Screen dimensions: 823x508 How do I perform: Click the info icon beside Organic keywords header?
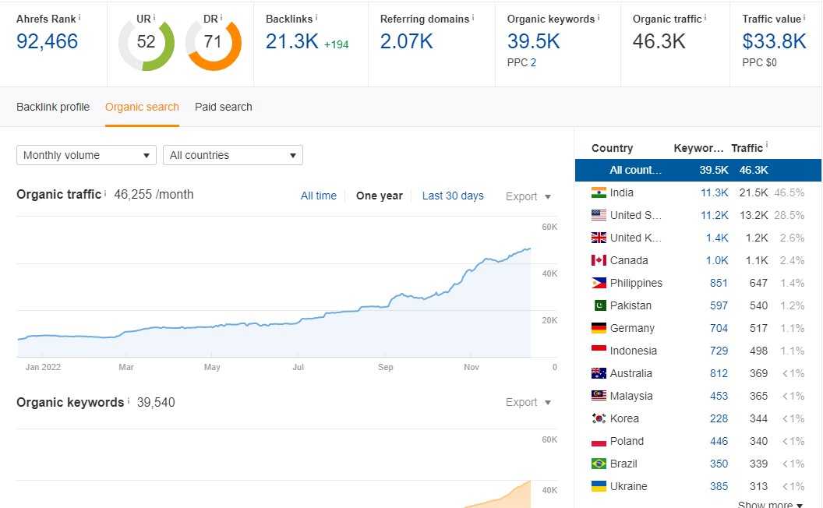pyautogui.click(x=599, y=17)
